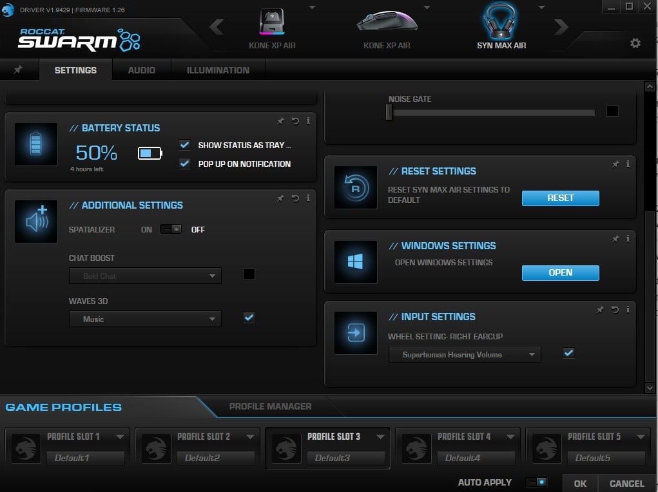658x492 pixels.
Task: Go to previous device with left arrow
Action: [216, 27]
